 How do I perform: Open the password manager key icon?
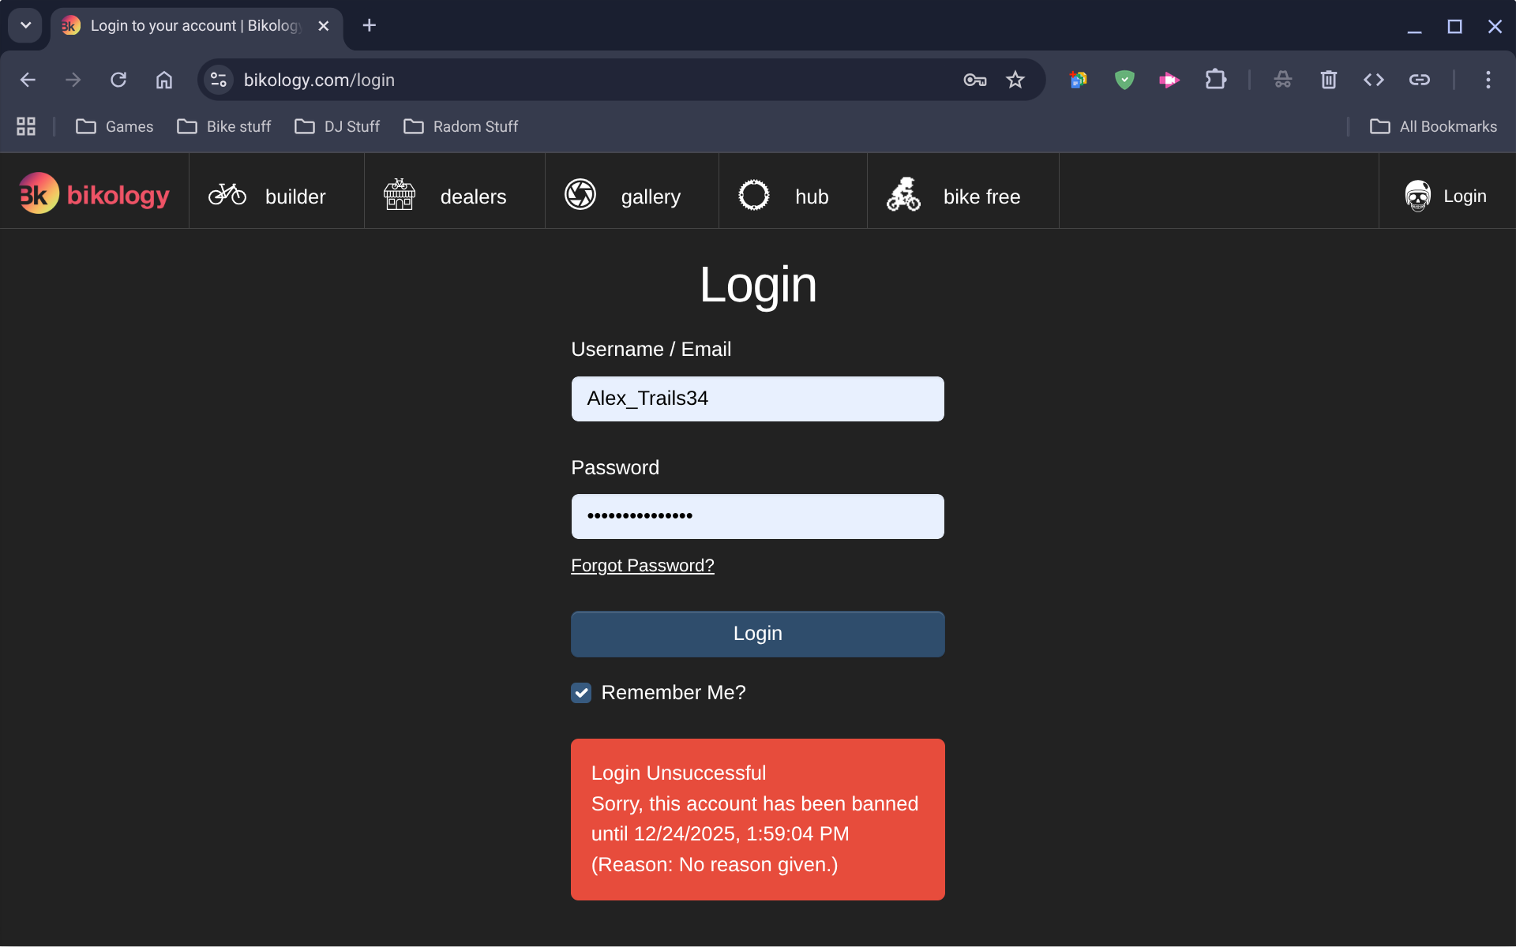point(974,79)
